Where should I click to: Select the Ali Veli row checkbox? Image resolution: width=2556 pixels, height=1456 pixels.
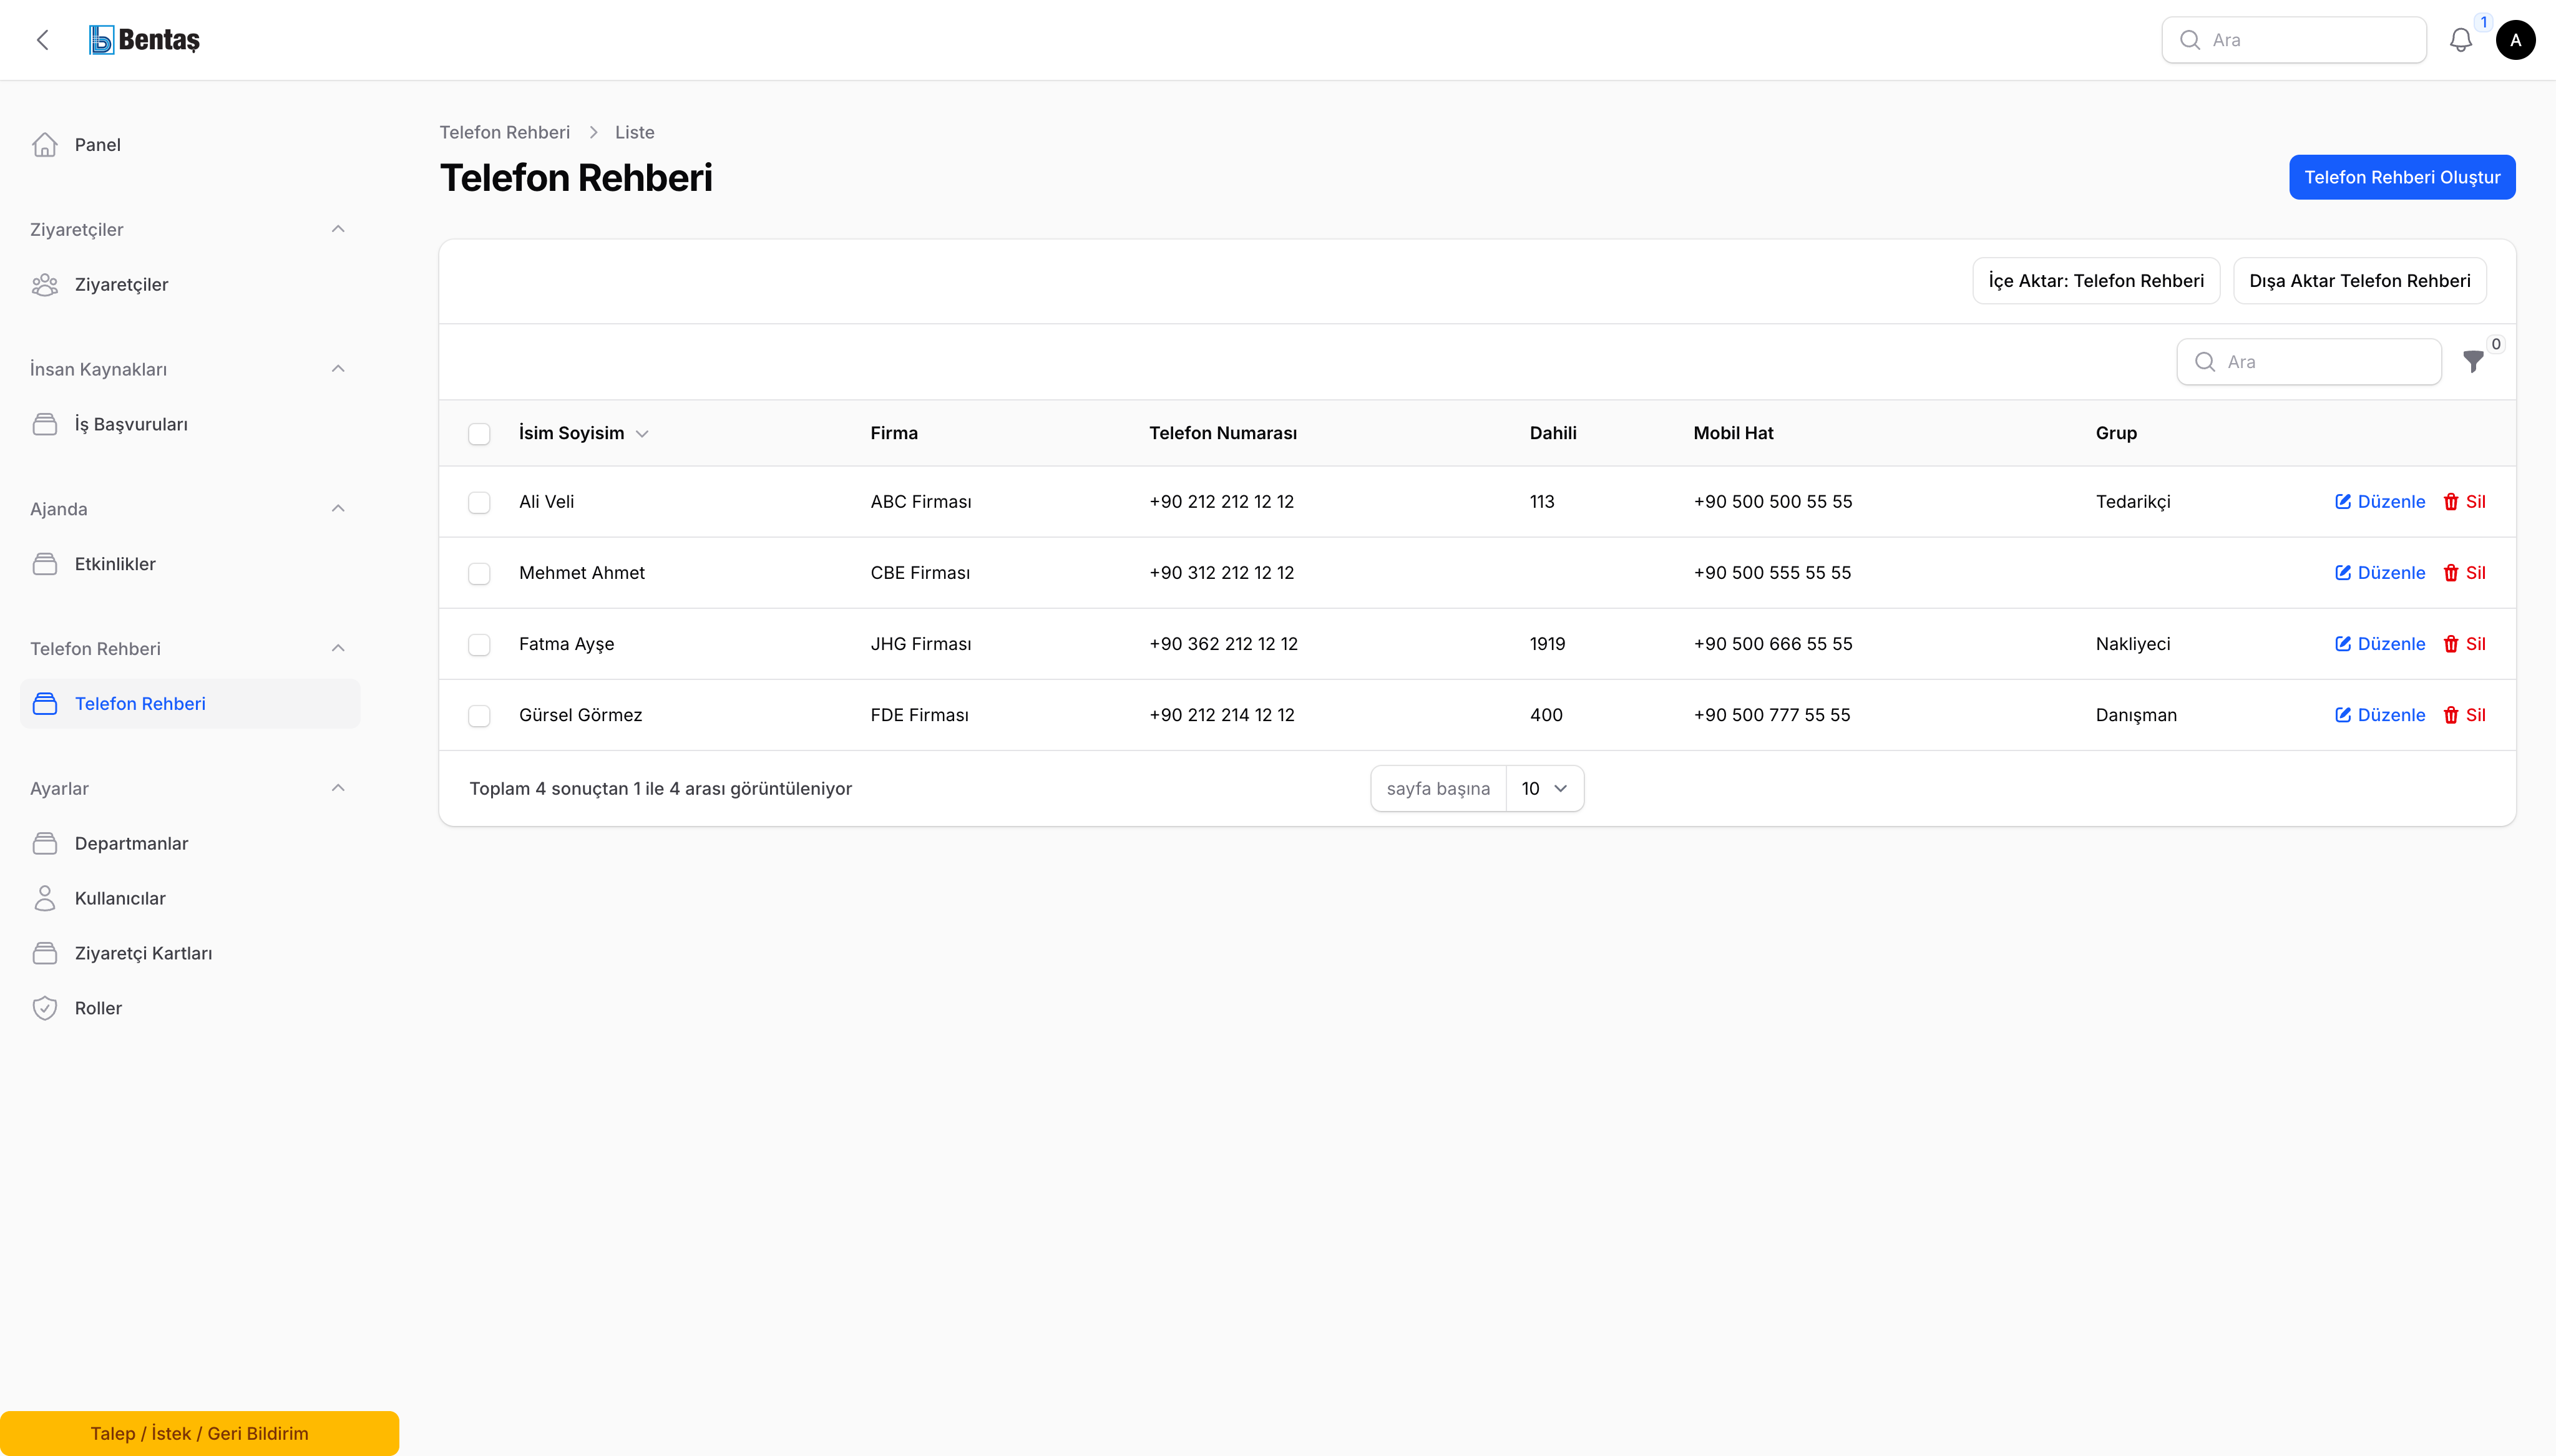(x=479, y=502)
